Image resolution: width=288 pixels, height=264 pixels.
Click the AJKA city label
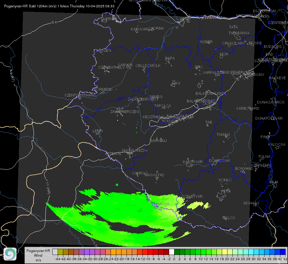(x=176, y=83)
